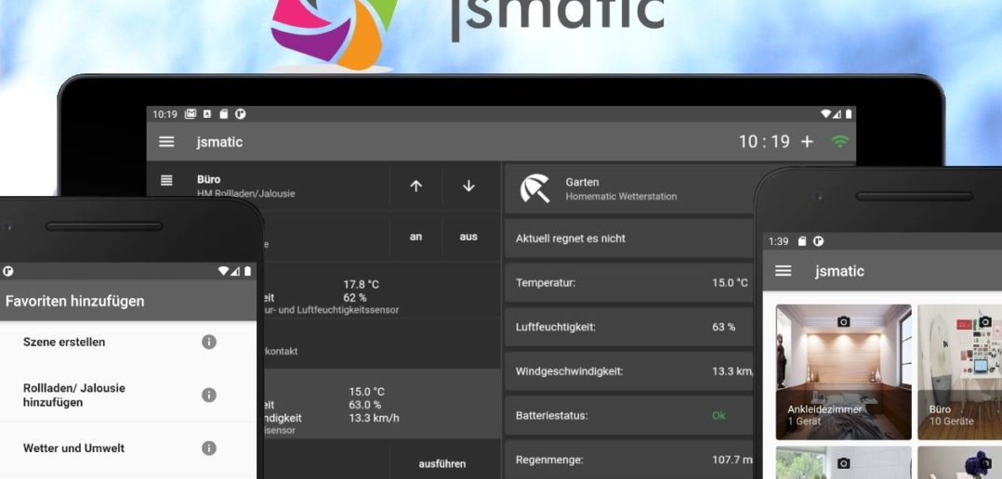Tap camera icon on Ankleidezimmer card
The width and height of the screenshot is (1002, 479).
pos(844,321)
